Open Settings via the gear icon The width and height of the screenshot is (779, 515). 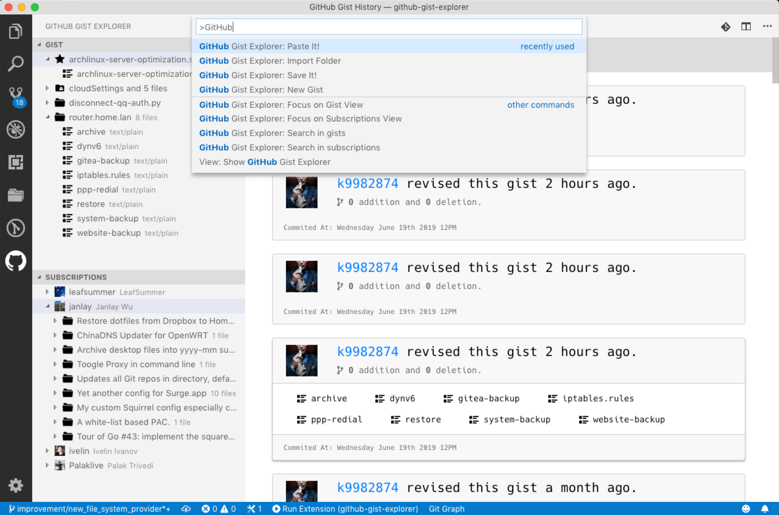click(15, 485)
